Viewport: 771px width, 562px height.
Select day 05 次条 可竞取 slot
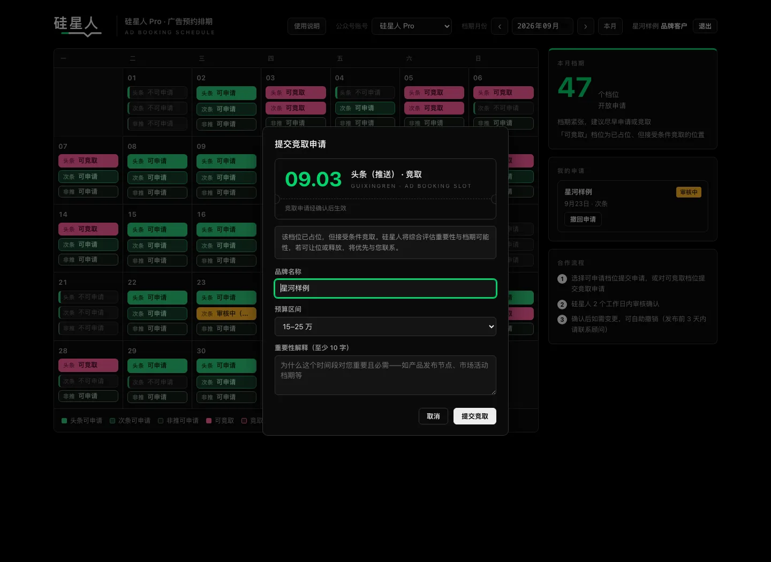(x=434, y=108)
